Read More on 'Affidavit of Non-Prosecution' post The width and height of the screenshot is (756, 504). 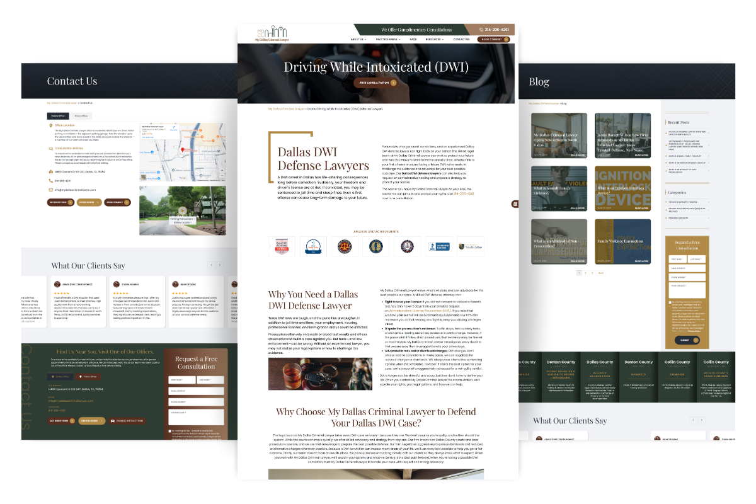click(x=578, y=261)
